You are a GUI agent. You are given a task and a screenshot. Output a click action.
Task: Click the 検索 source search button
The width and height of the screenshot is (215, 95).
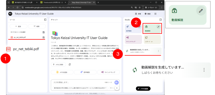pyautogui.click(x=37, y=26)
